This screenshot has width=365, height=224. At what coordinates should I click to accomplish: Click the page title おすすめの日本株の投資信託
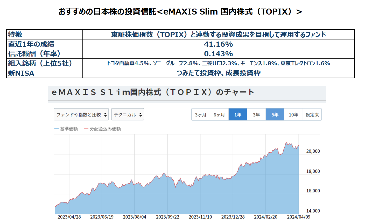pyautogui.click(x=180, y=12)
